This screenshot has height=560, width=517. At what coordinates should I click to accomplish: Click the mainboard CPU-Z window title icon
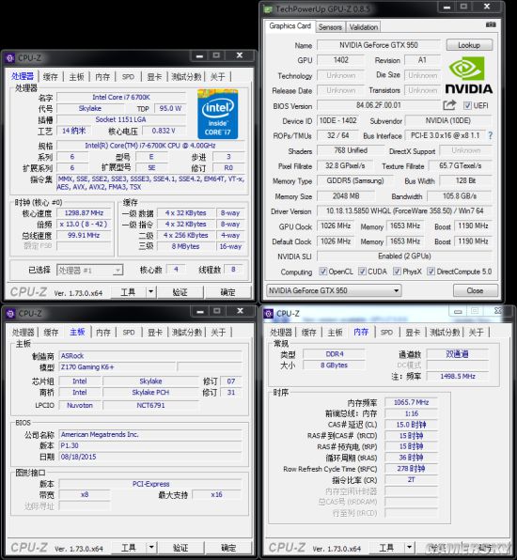(10, 314)
